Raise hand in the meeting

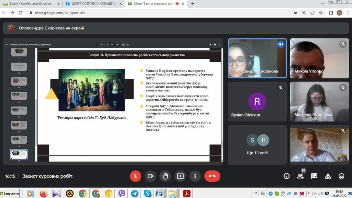point(165,176)
